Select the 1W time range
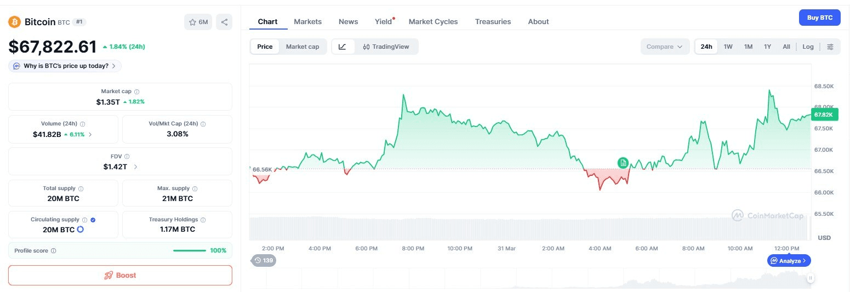This screenshot has height=292, width=850. (x=728, y=47)
